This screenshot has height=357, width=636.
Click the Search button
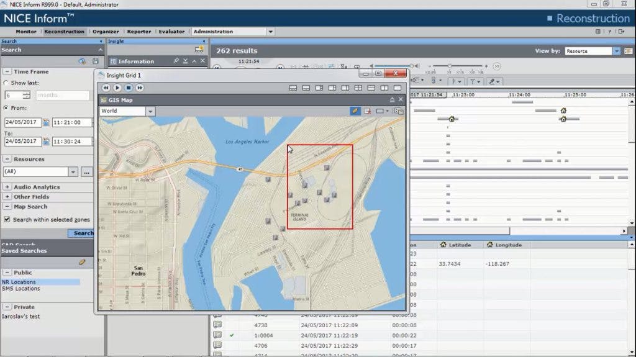[83, 233]
